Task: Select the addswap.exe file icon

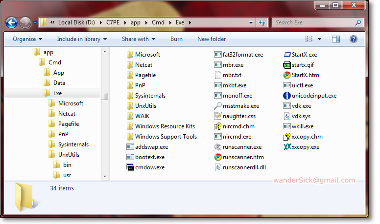Action: [130, 147]
